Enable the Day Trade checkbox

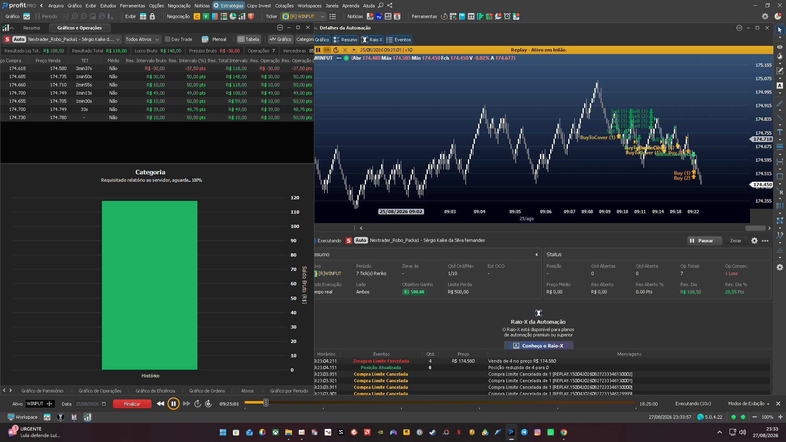point(167,39)
